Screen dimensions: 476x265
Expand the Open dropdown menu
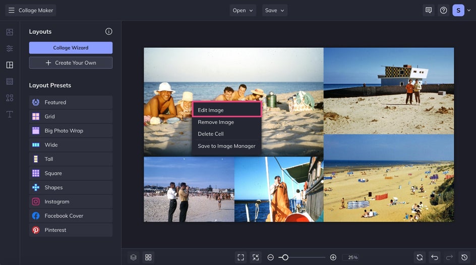pos(243,10)
